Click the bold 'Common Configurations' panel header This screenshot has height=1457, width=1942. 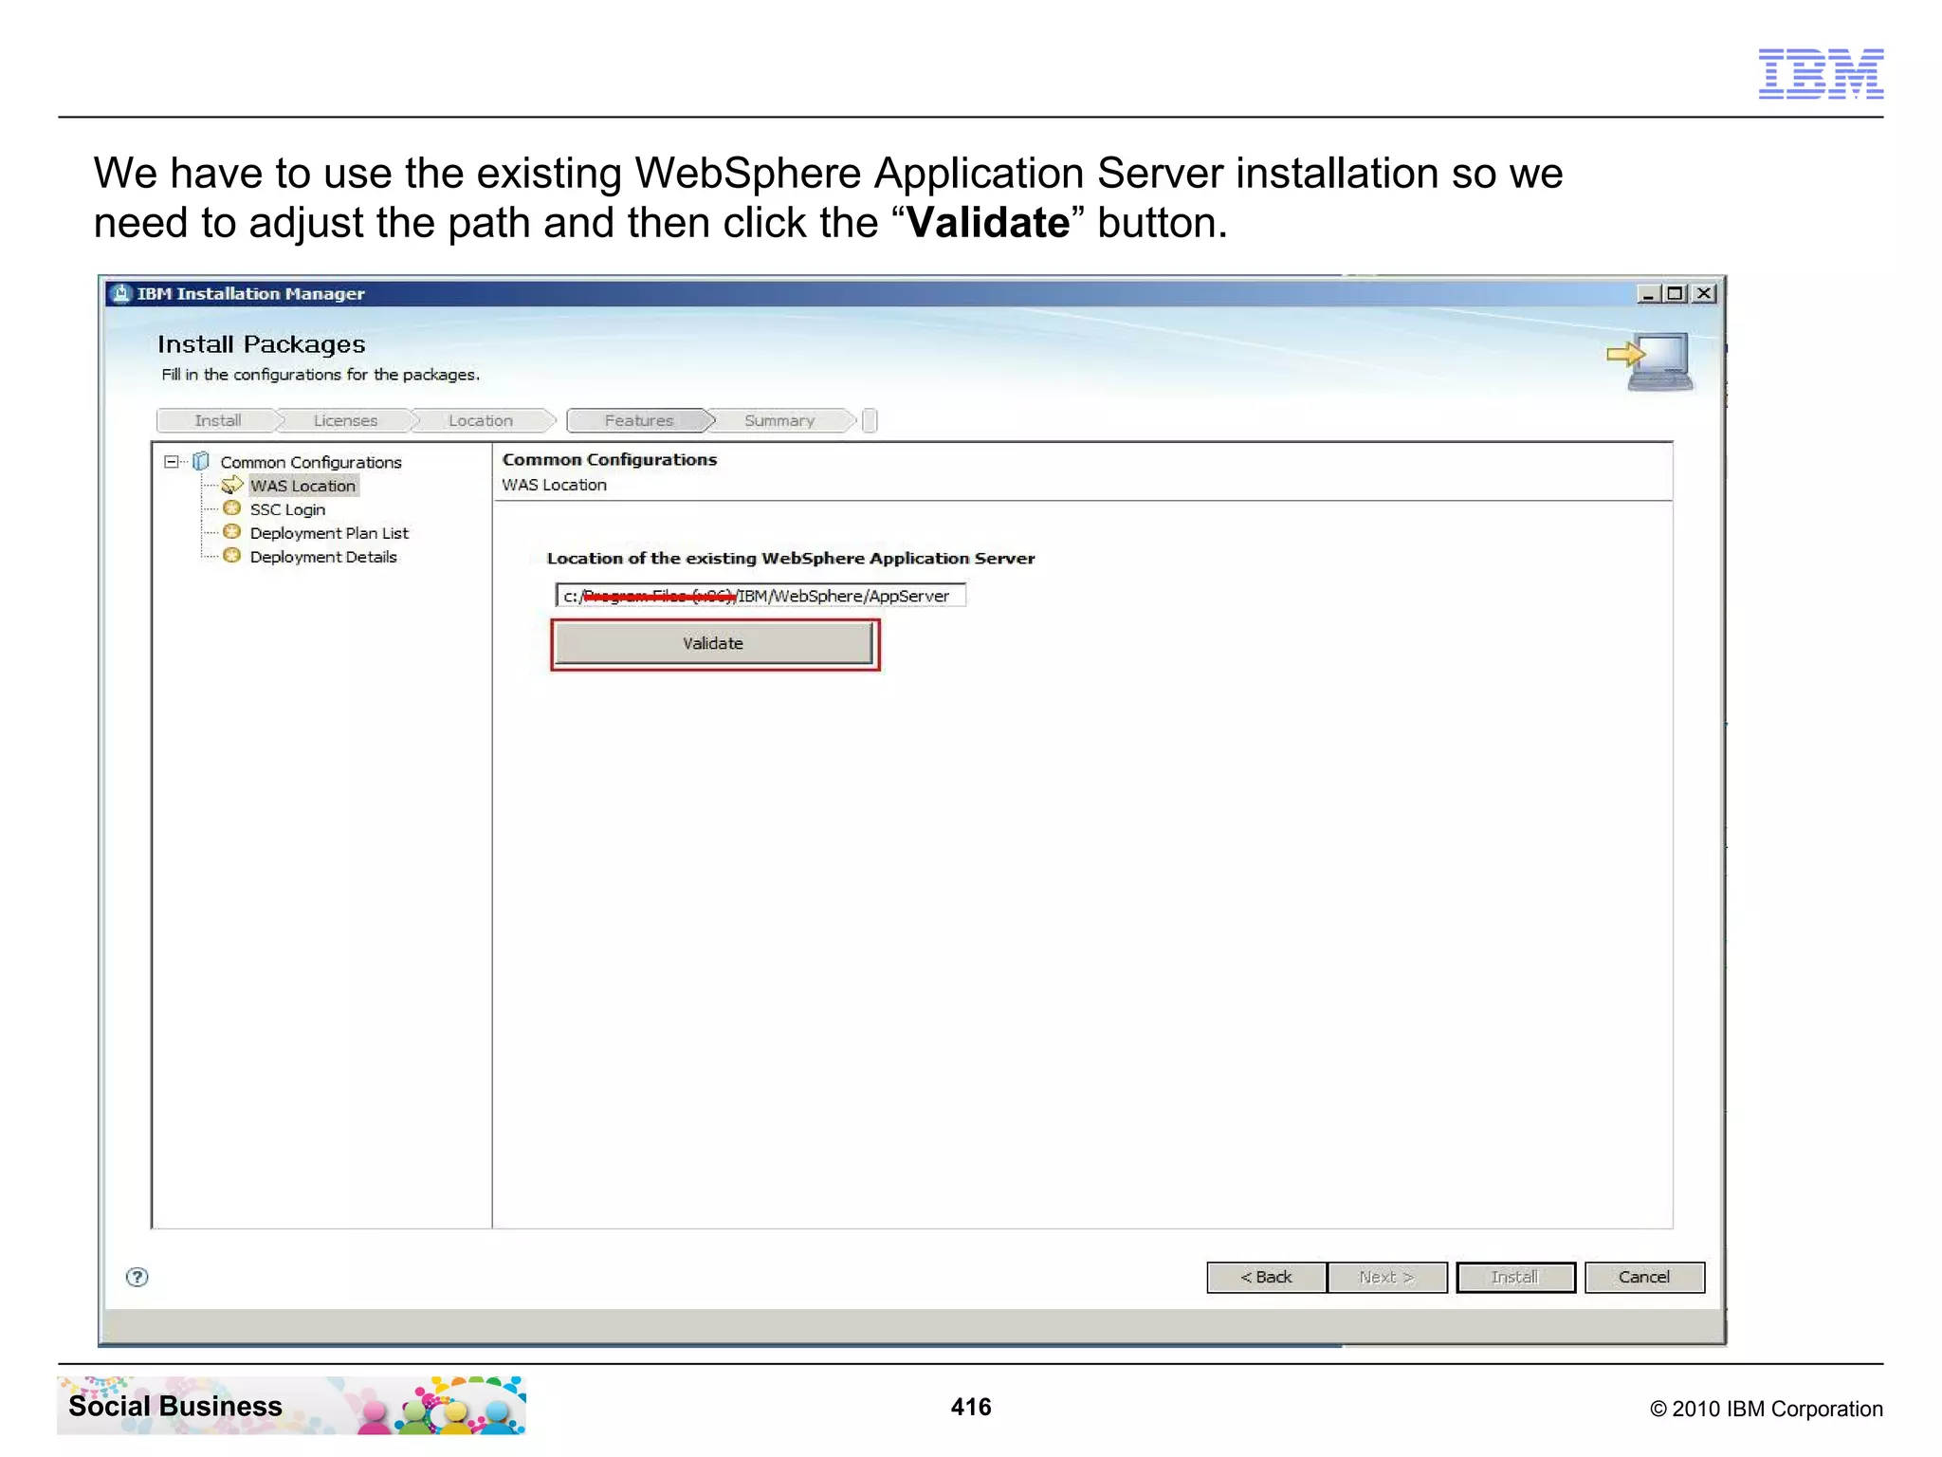[x=610, y=459]
